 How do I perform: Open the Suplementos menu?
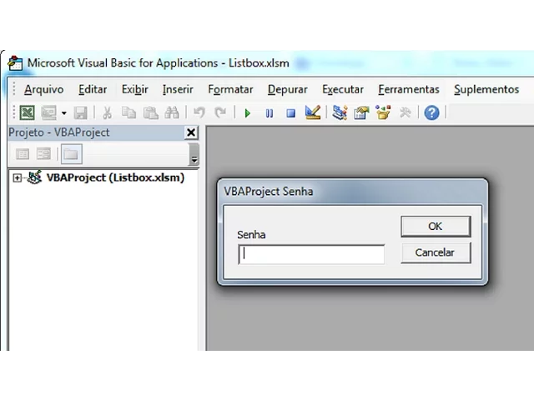486,89
